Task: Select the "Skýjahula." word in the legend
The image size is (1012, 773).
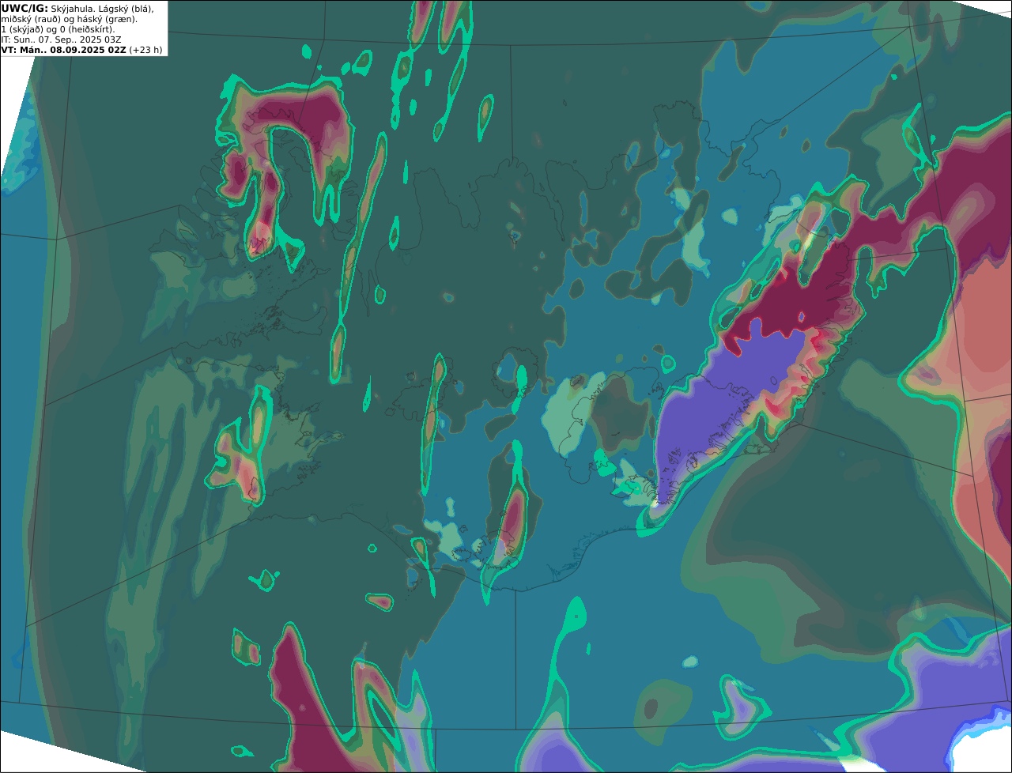Action: [x=73, y=8]
